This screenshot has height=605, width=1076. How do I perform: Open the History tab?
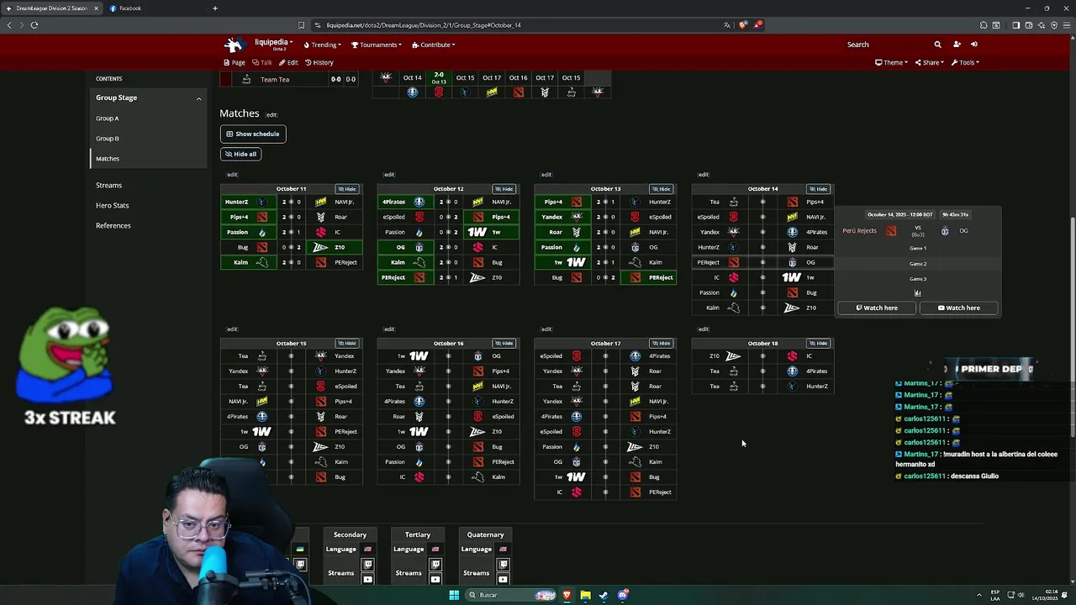click(319, 62)
